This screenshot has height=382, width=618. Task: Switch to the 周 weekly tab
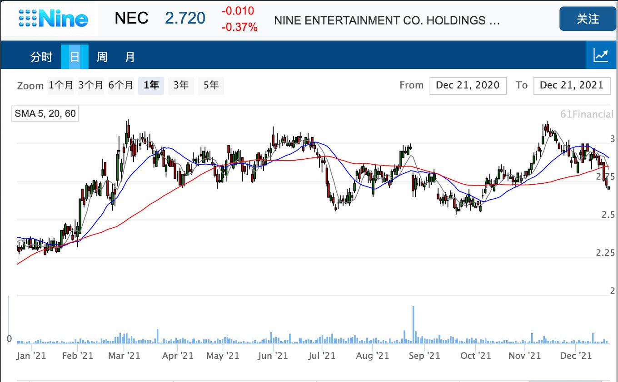coord(102,57)
